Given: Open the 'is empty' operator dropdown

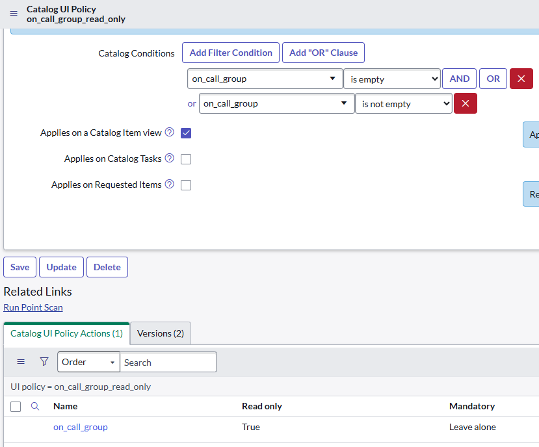Looking at the screenshot, I should [392, 79].
